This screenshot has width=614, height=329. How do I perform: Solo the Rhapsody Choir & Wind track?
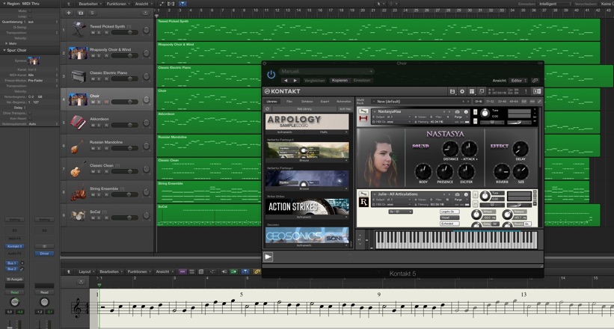[99, 56]
